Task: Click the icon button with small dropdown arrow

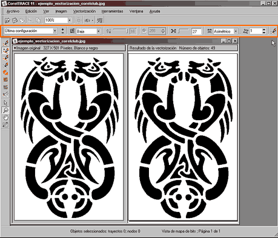Action: [x=89, y=21]
